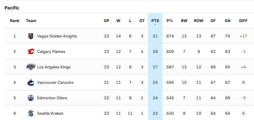The width and height of the screenshot is (254, 120).
Task: Sort by OT column header
Action: pos(142,21)
